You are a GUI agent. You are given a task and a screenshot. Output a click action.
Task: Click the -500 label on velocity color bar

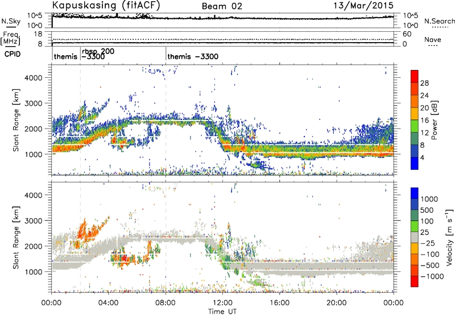pos(430,265)
